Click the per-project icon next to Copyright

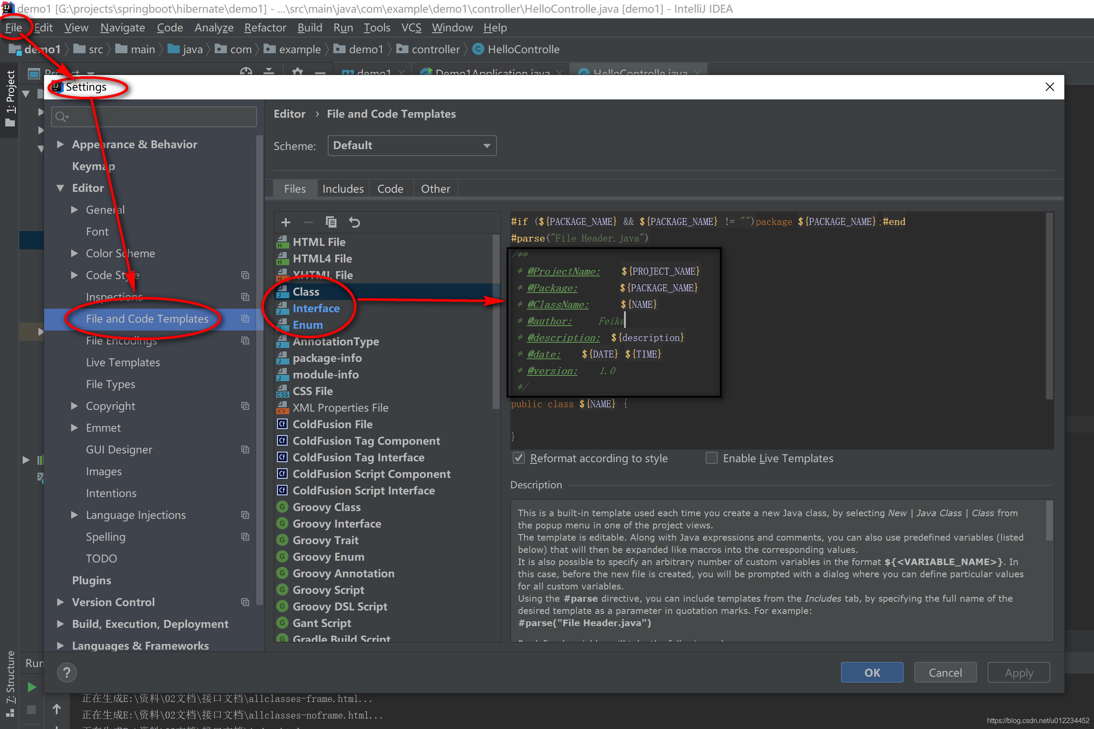[245, 406]
